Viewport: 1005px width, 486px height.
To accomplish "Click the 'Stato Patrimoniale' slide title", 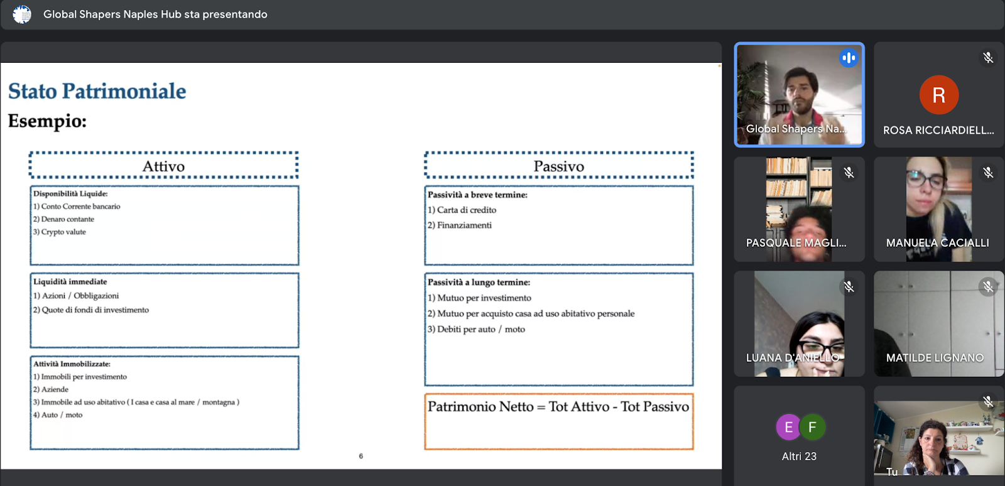I will (x=97, y=91).
